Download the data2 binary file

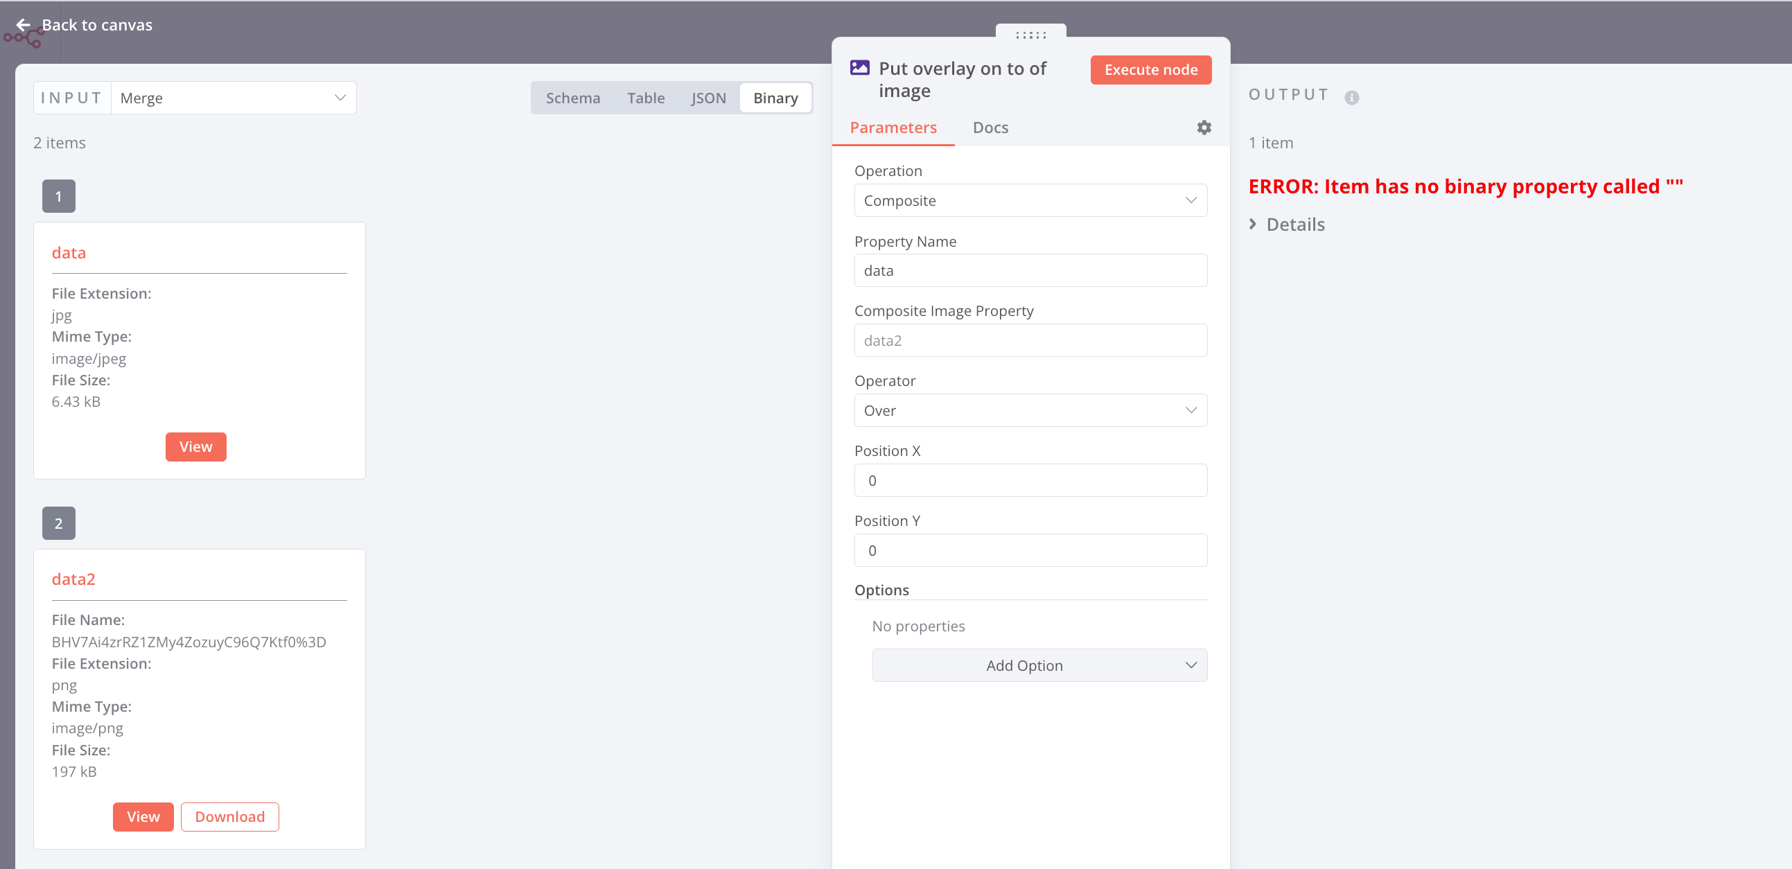(x=229, y=816)
